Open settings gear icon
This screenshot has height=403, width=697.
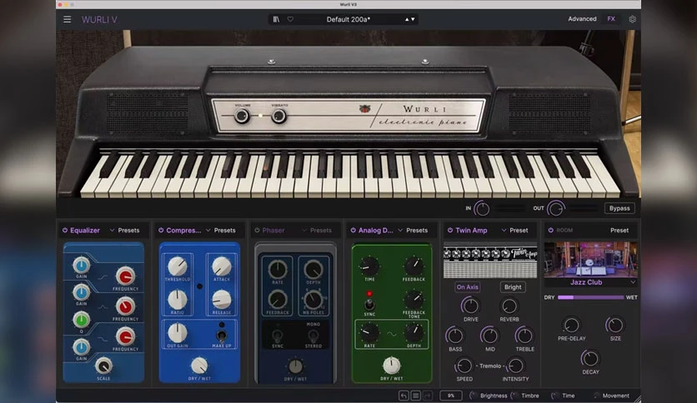632,19
